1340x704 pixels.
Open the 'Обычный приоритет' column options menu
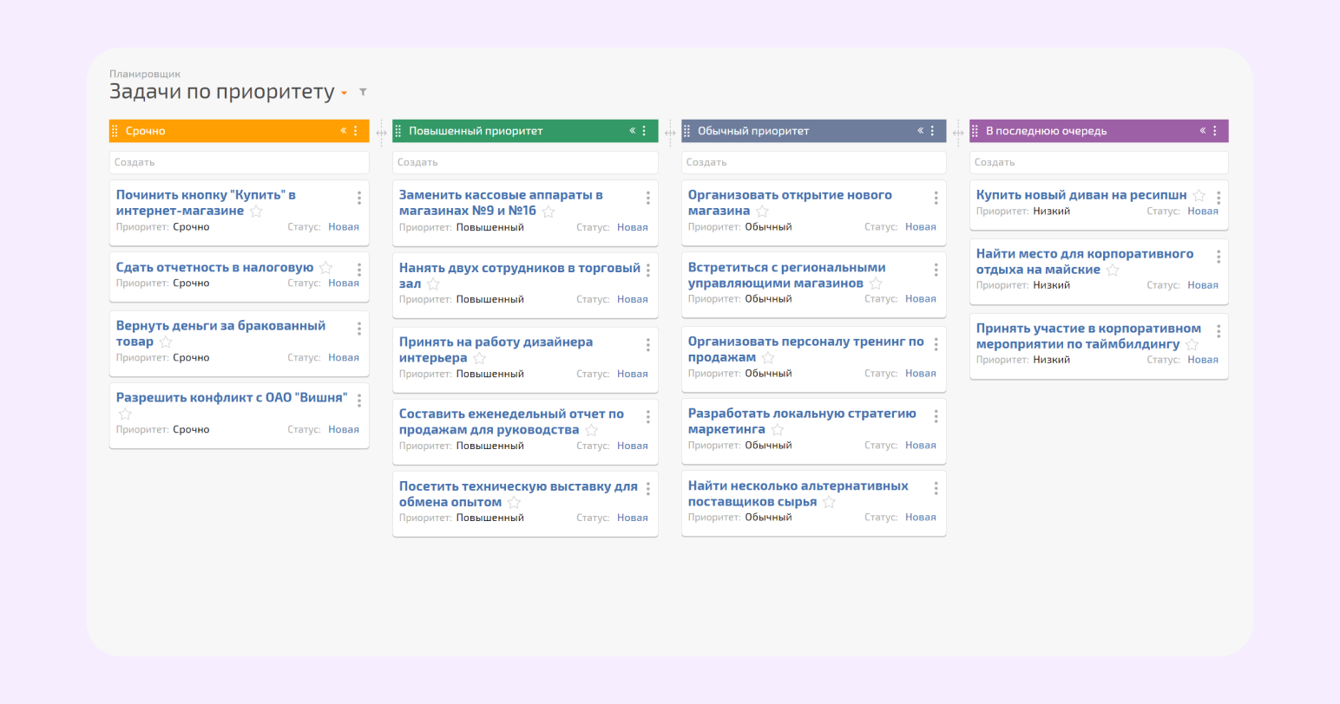point(933,131)
